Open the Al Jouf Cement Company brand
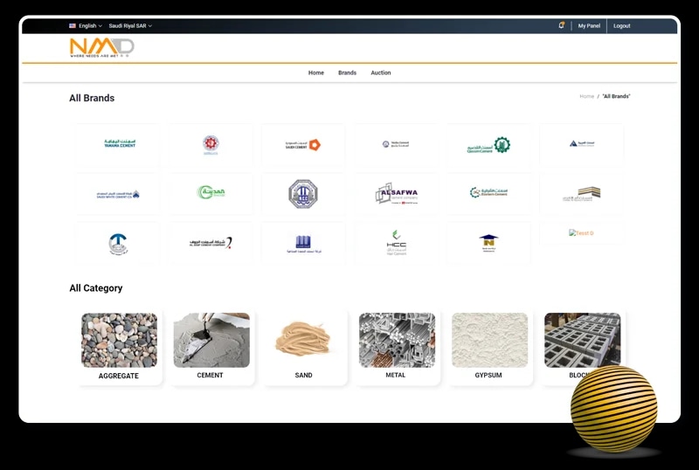The width and height of the screenshot is (699, 470). pos(211,242)
